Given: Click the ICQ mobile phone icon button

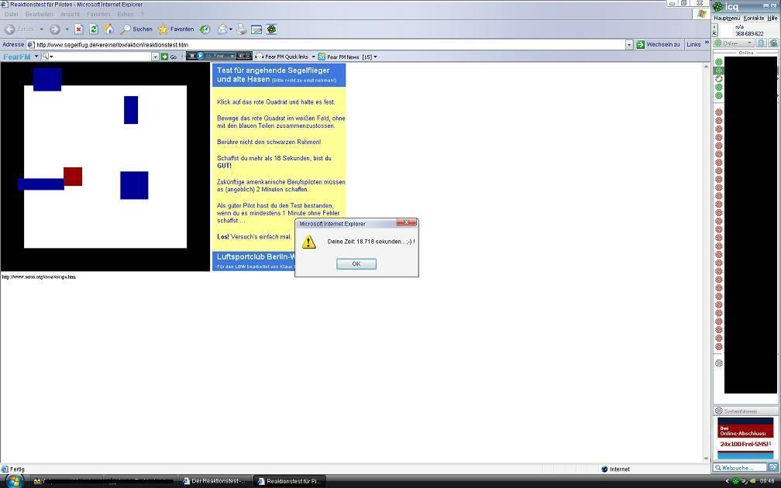Looking at the screenshot, I should click(x=761, y=43).
